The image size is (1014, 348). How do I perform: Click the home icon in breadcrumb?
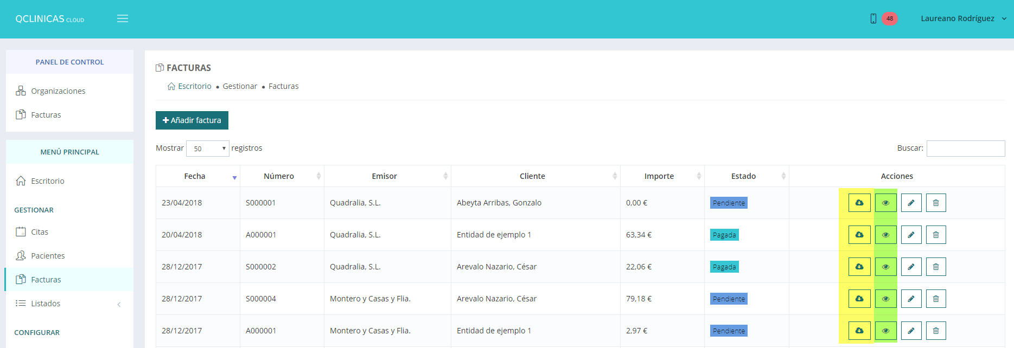(171, 86)
